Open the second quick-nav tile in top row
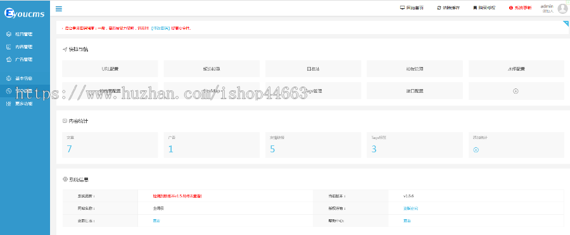The height and width of the screenshot is (235, 570). [x=212, y=68]
